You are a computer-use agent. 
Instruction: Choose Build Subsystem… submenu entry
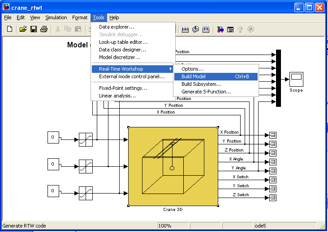coord(216,84)
